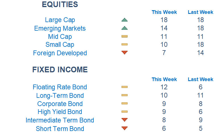Click the flat yellow indicator beside Small Cap
Screen dimensions: 219x133
pos(124,45)
